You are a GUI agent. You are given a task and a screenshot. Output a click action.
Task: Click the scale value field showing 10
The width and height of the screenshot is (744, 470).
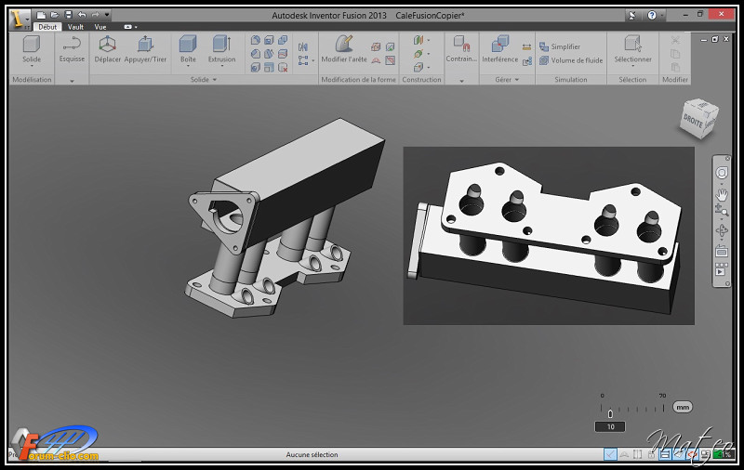pyautogui.click(x=610, y=427)
